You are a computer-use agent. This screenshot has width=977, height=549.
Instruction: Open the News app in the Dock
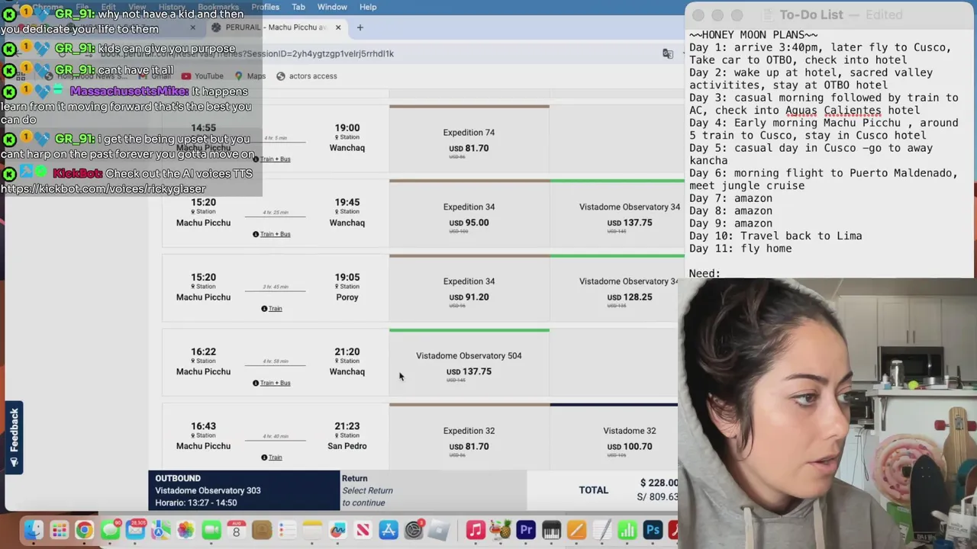tap(363, 530)
